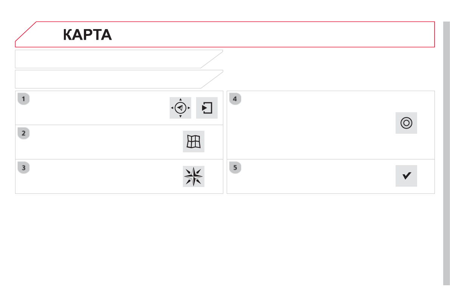Click the КАРТА heading text
Image resolution: width=450 pixels, height=300 pixels.
tap(87, 35)
